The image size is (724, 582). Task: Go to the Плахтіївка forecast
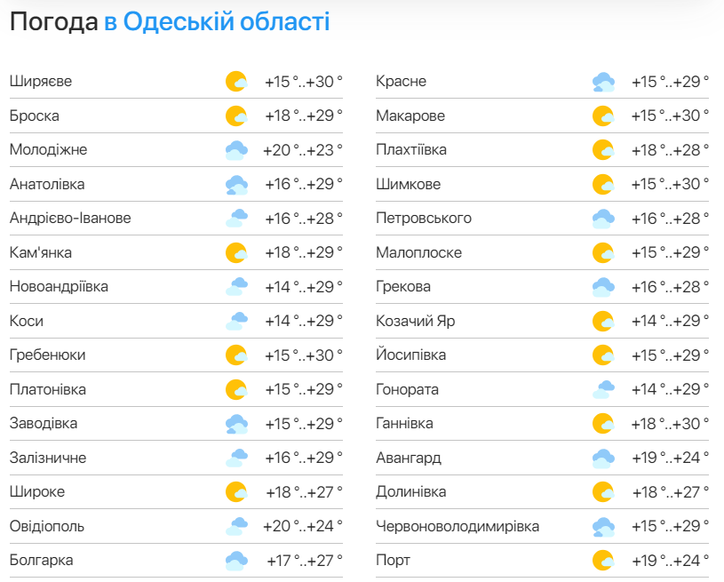pos(411,150)
